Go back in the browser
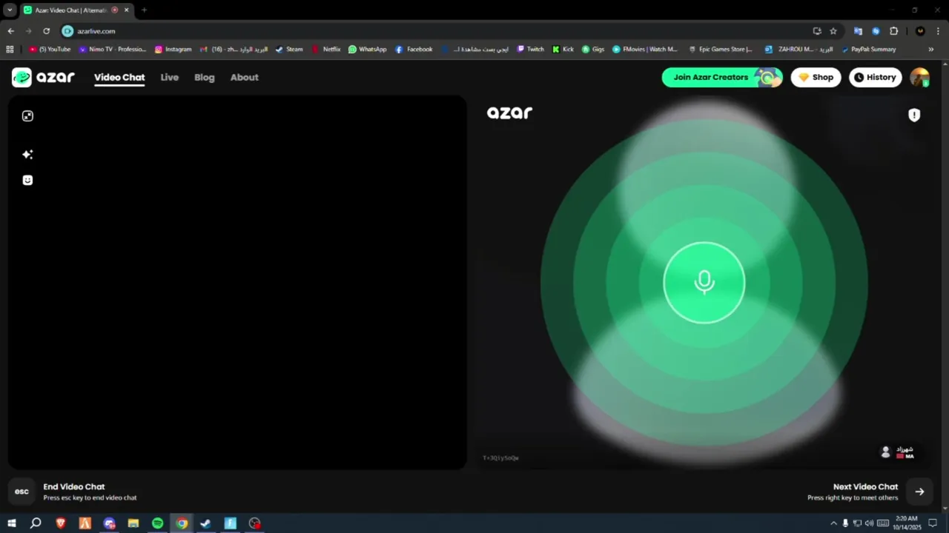Screen dimensions: 949x533 point(10,31)
